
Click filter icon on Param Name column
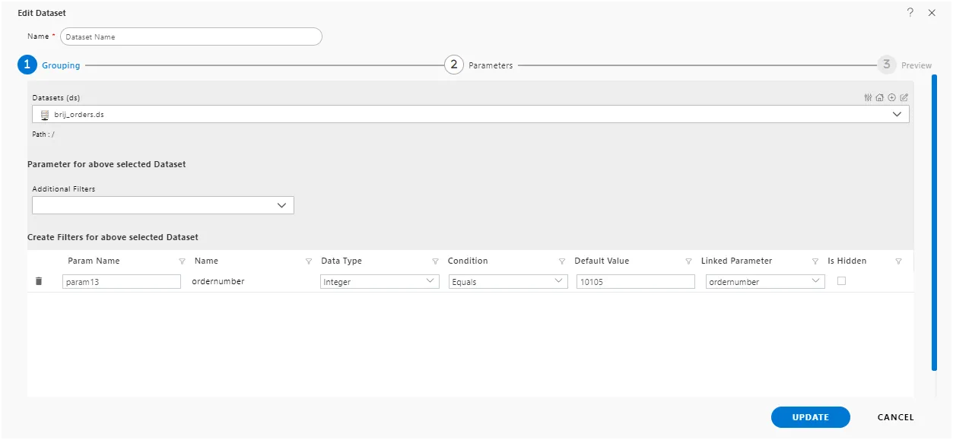pos(182,261)
